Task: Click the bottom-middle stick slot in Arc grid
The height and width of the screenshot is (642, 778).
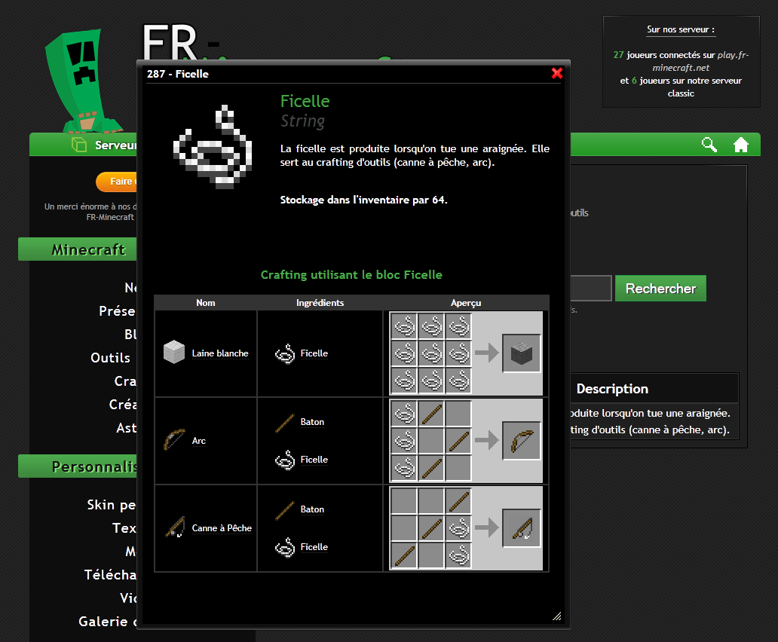Action: [432, 467]
